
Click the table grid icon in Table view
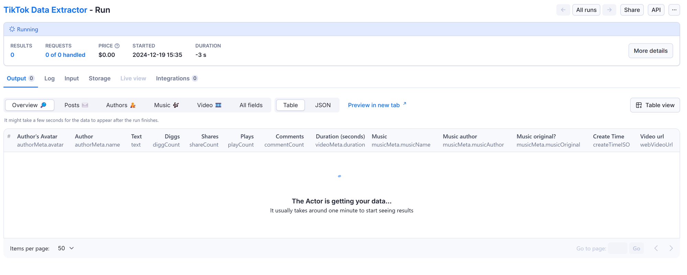pyautogui.click(x=639, y=105)
